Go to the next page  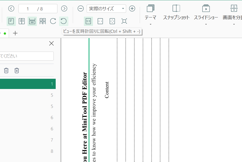point(64,8)
